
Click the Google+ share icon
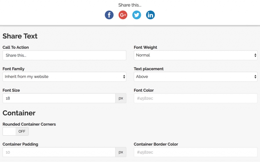coord(123,15)
